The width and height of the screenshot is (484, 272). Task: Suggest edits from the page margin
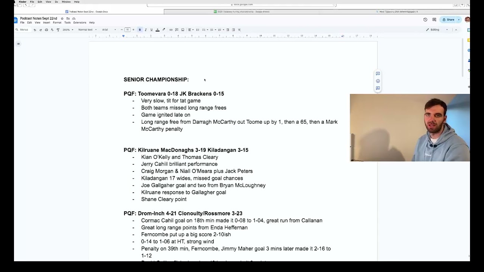378,88
